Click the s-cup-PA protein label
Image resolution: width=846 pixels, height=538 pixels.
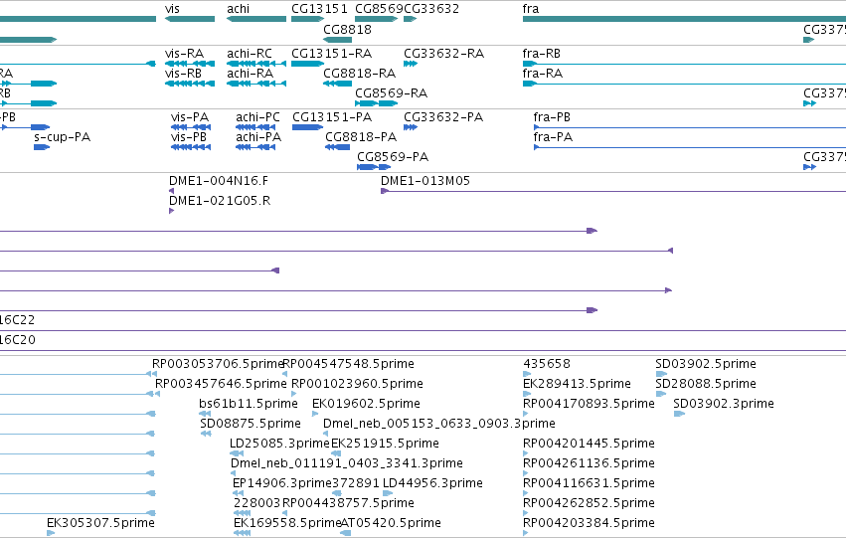tap(62, 137)
